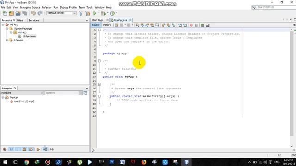This screenshot has width=296, height=166.
Task: Open the Run Project dropdown arrow
Action: coord(99,13)
